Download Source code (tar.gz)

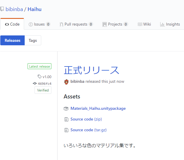point(89,130)
